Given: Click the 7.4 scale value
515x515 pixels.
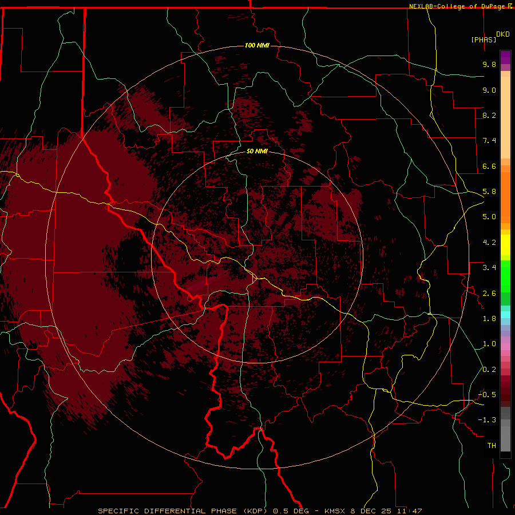Looking at the screenshot, I should pos(489,141).
